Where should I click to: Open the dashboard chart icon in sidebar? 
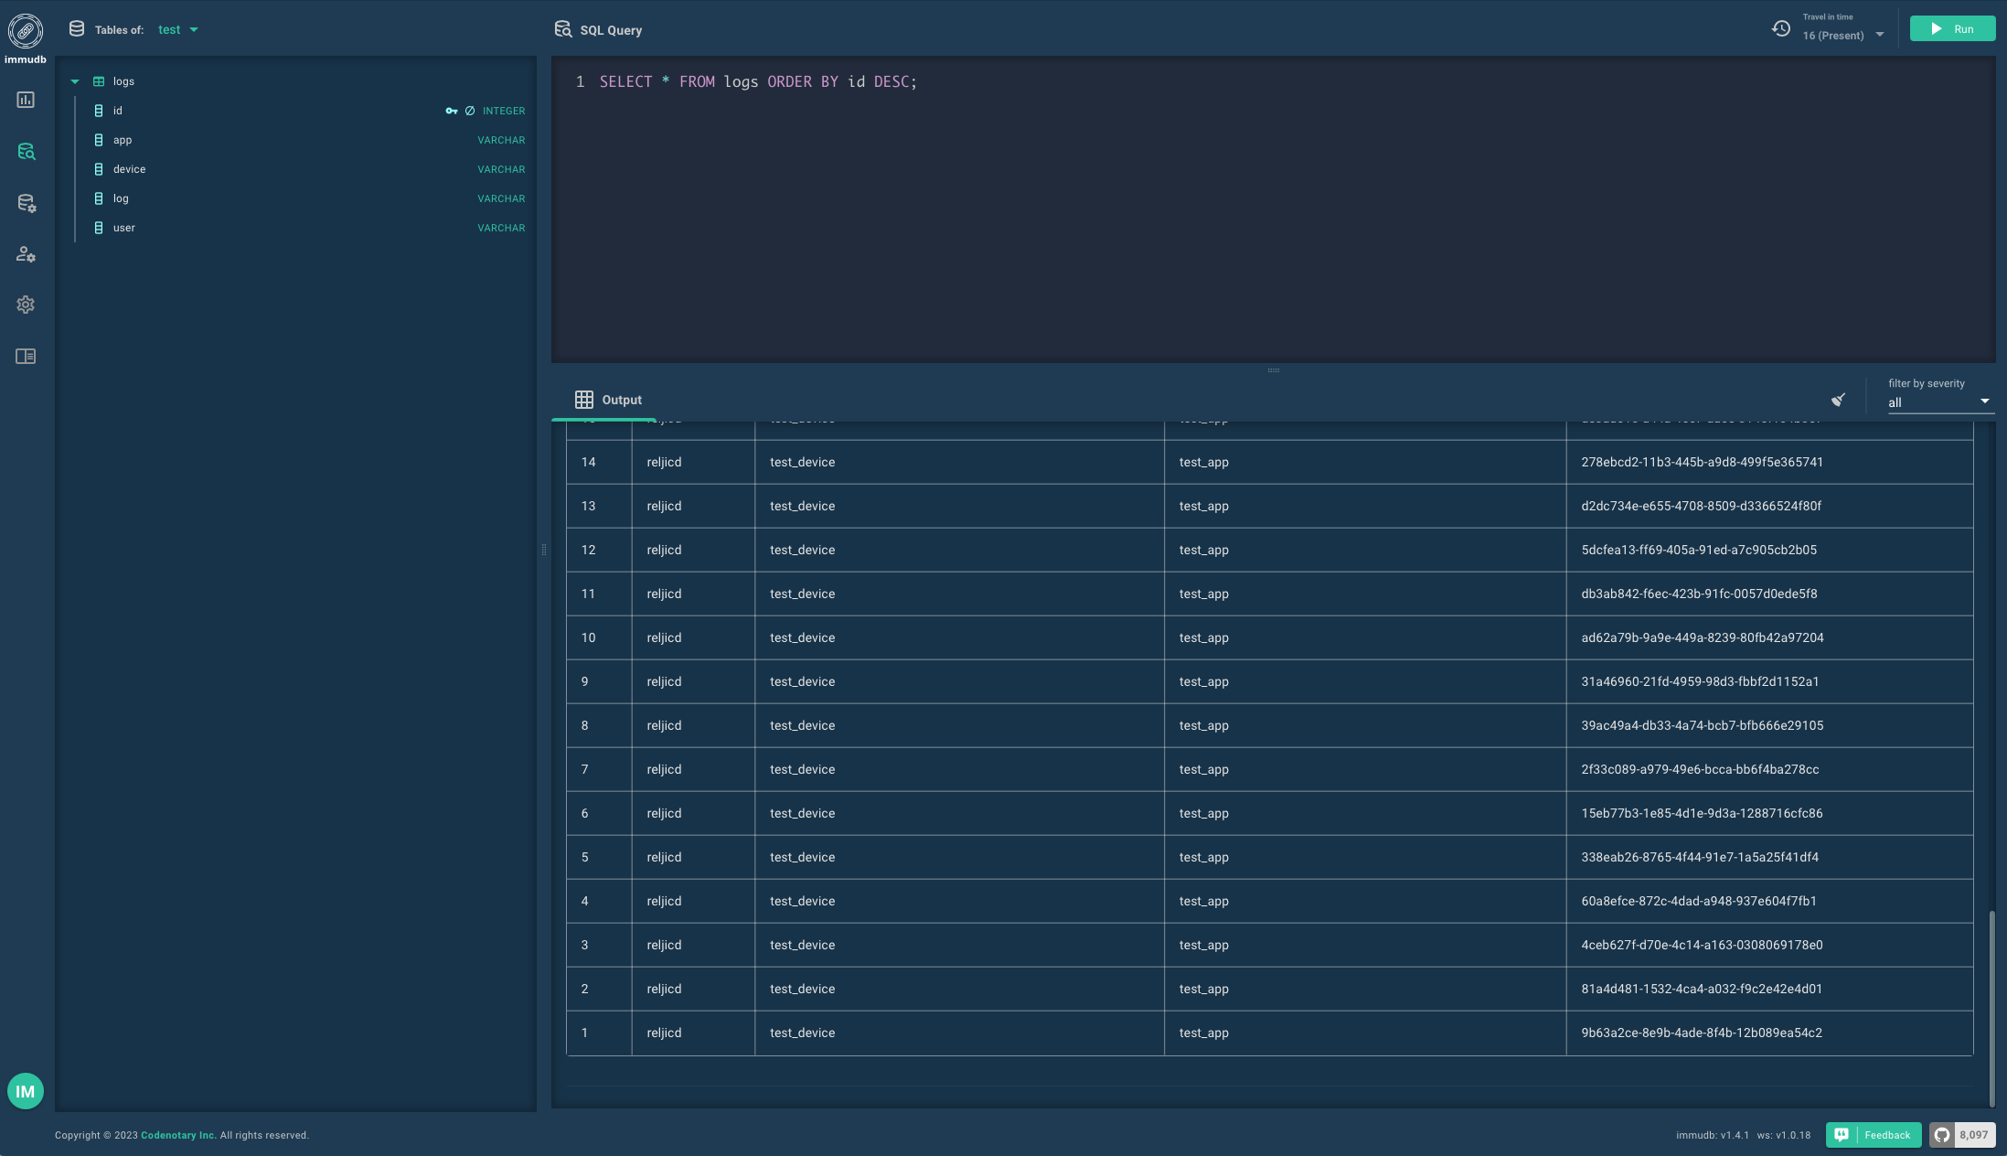(26, 100)
